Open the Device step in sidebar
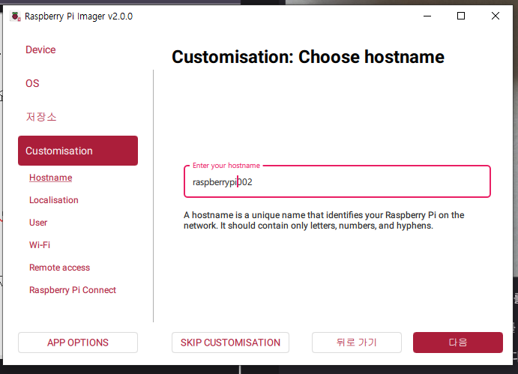Image resolution: width=518 pixels, height=374 pixels. tap(40, 49)
